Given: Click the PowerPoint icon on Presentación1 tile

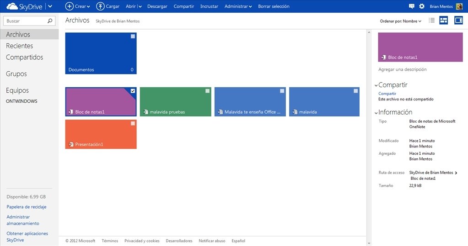Looking at the screenshot, I should click(x=71, y=144).
